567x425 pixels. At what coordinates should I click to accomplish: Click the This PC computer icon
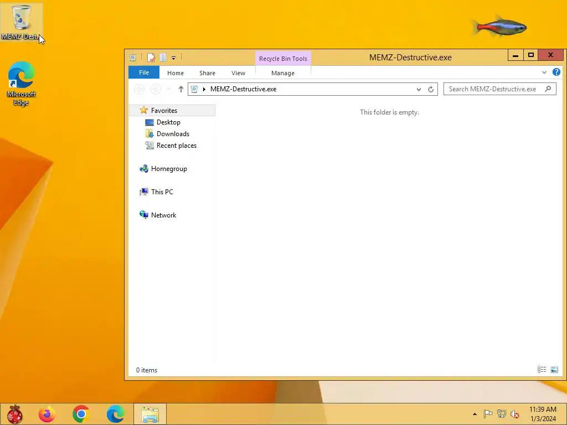tap(144, 191)
